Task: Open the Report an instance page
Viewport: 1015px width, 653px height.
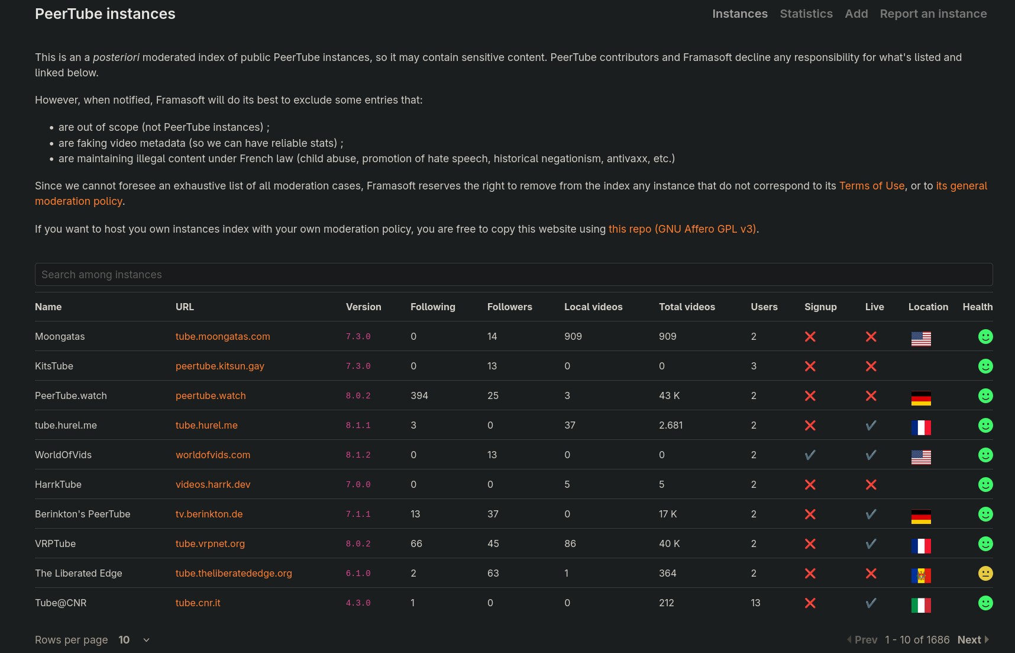Action: coord(933,14)
